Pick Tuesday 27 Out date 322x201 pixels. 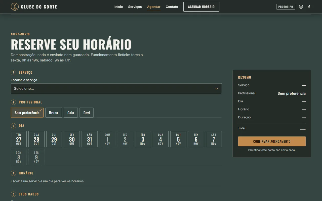pos(19,139)
